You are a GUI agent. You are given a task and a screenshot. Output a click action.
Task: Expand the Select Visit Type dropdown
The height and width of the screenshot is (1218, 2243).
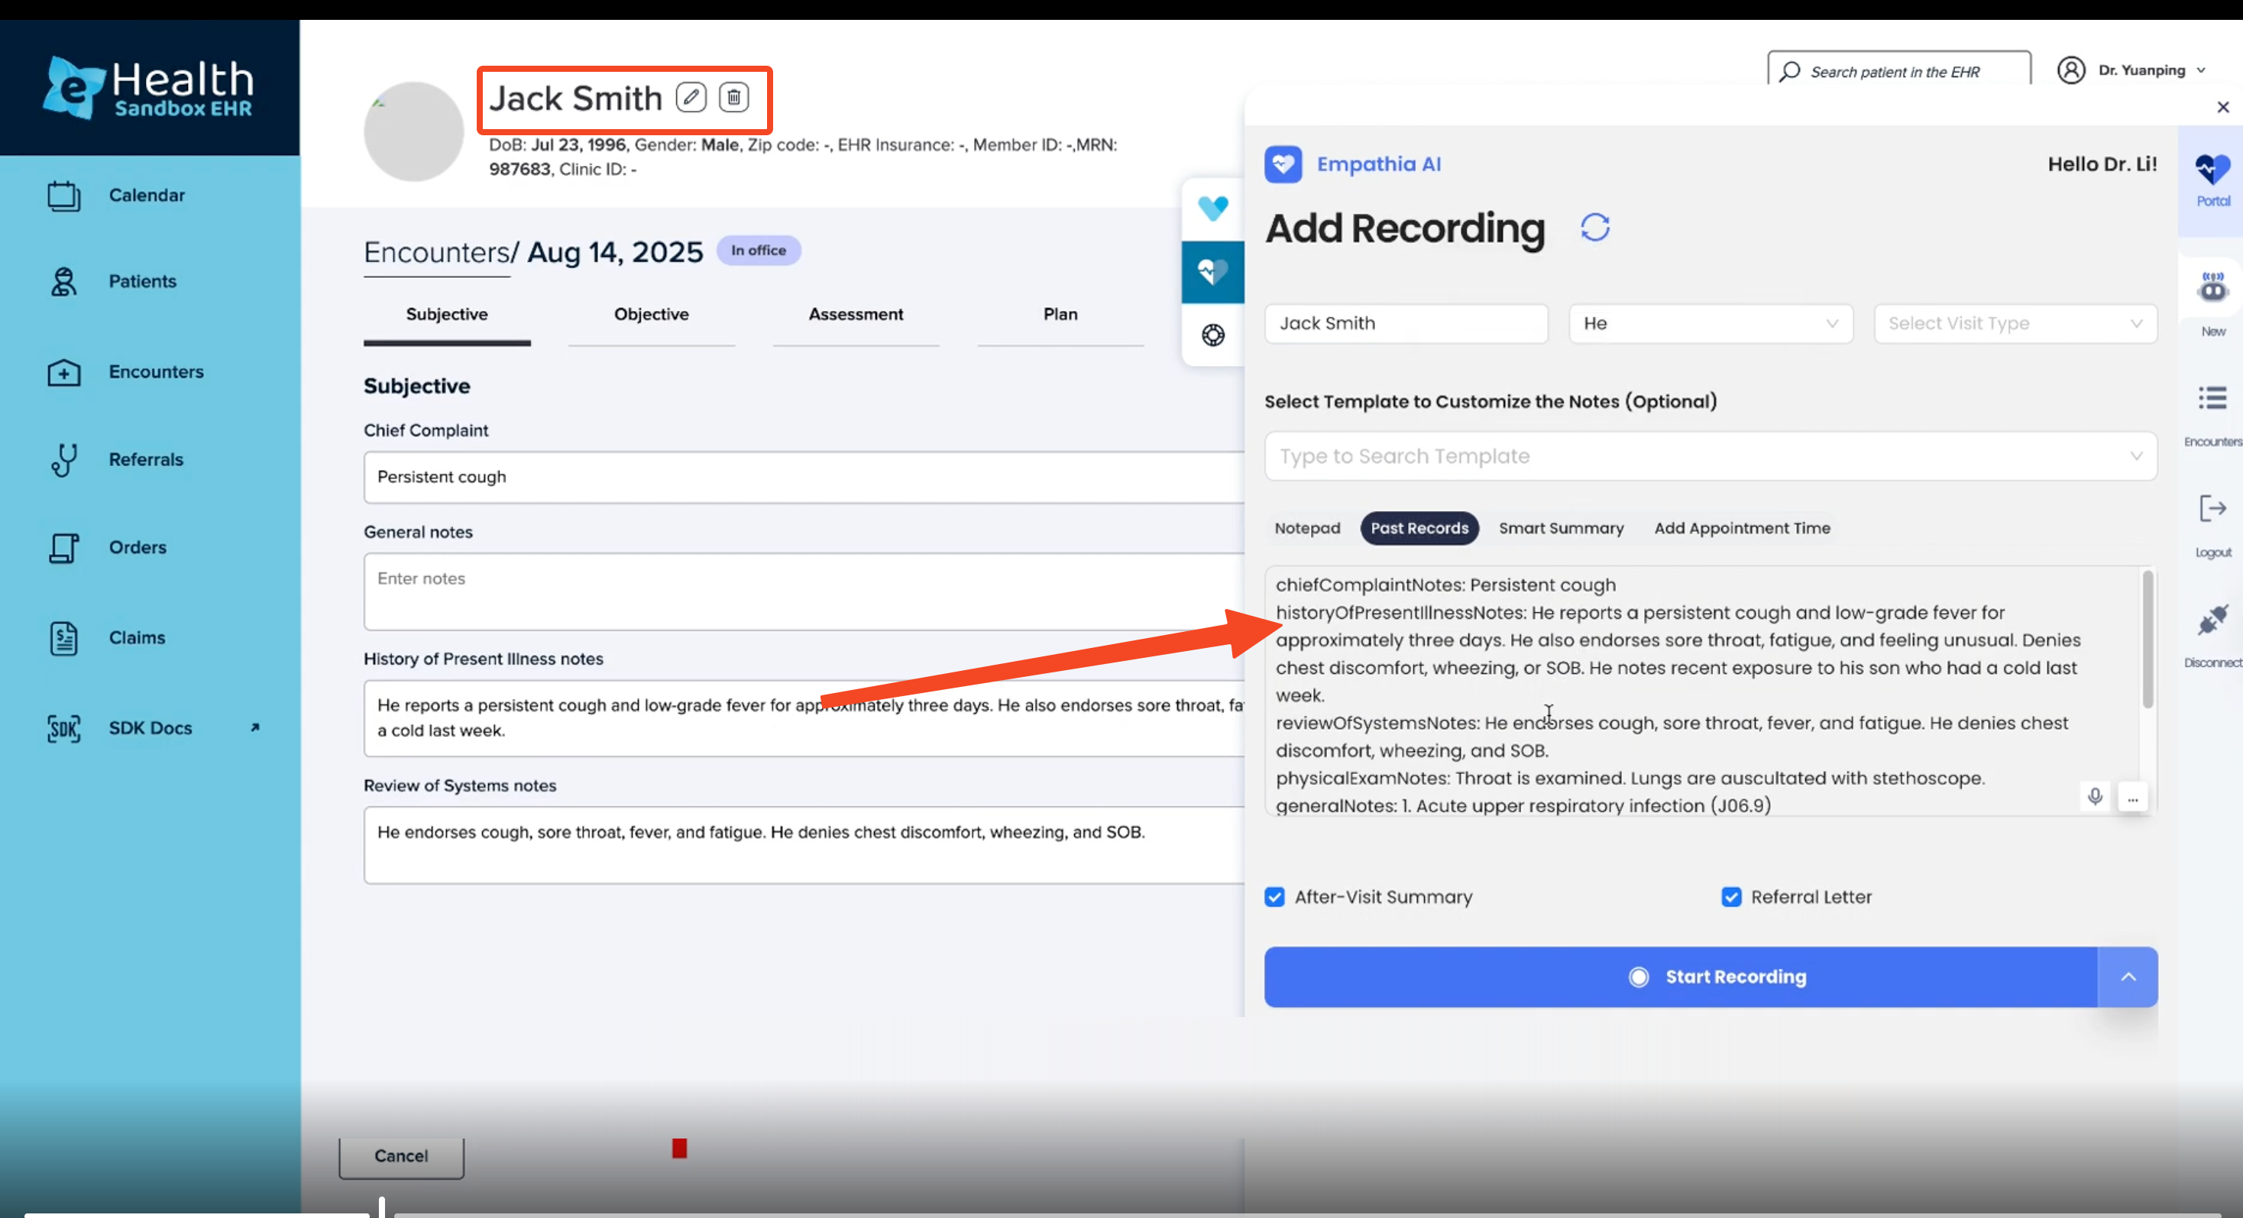point(2015,324)
